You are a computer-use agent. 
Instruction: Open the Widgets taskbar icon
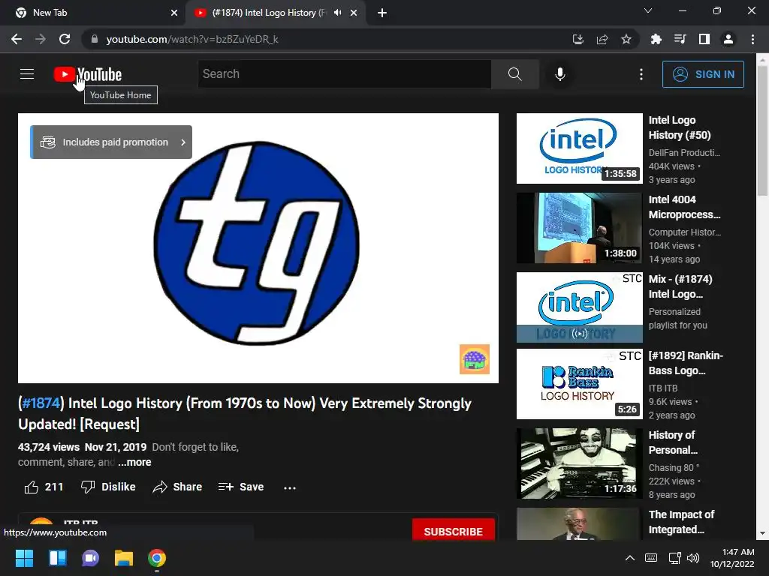(57, 558)
